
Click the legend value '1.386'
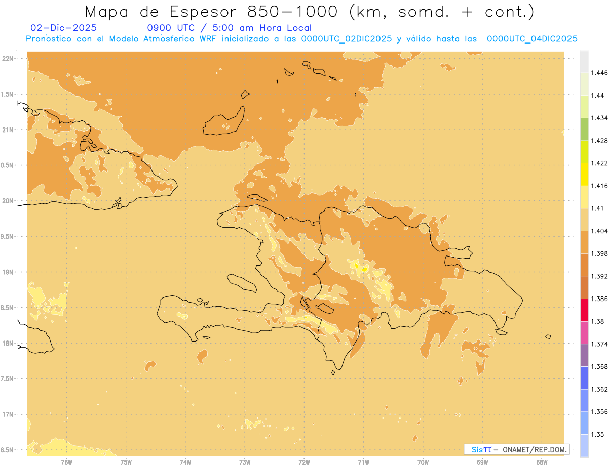pyautogui.click(x=599, y=299)
